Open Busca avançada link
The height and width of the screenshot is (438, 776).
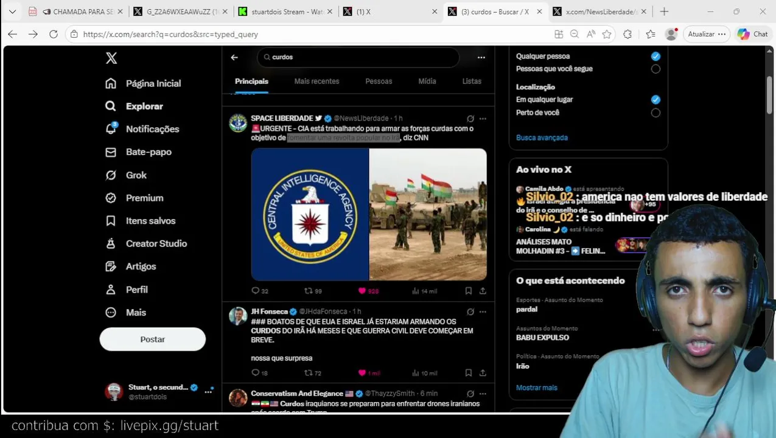point(542,137)
